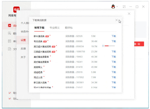Click the 词条数量：117952 value
The height and width of the screenshot is (109, 150).
[74, 77]
